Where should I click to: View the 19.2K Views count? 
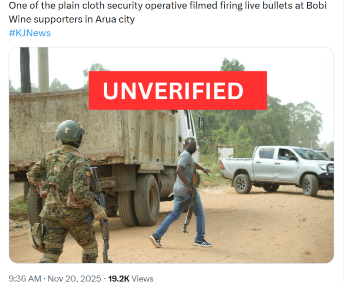131,278
